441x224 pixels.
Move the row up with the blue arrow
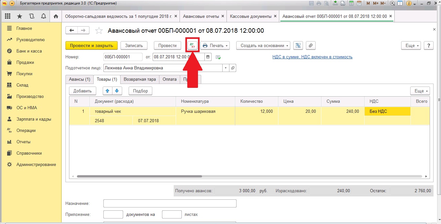click(x=107, y=91)
